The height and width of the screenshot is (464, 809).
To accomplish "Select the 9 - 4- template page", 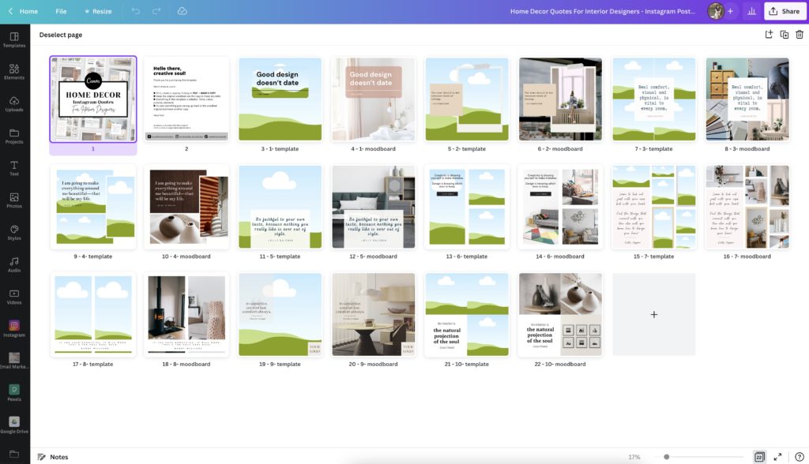I will click(x=93, y=207).
